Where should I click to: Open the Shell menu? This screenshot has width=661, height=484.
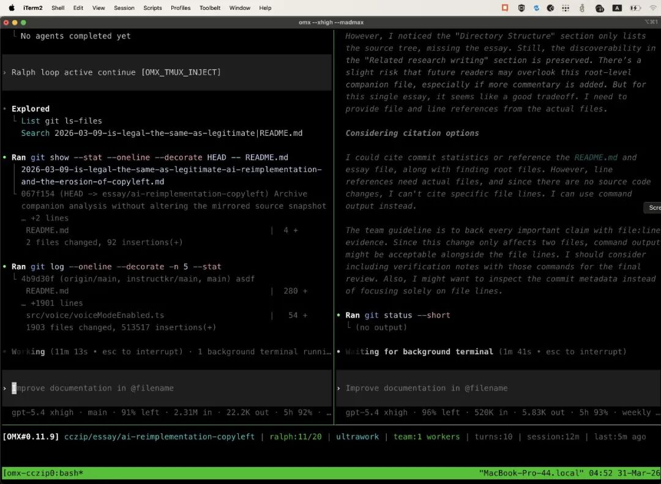[x=58, y=8]
